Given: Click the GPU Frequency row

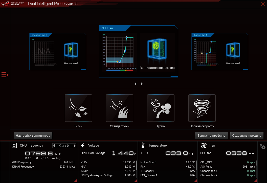Looking at the screenshot, I should coord(43,162).
